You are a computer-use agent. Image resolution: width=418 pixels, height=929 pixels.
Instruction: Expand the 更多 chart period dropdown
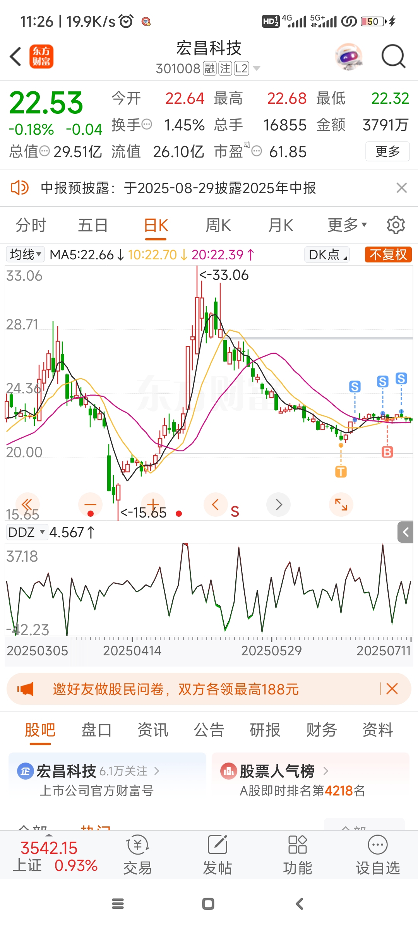347,225
